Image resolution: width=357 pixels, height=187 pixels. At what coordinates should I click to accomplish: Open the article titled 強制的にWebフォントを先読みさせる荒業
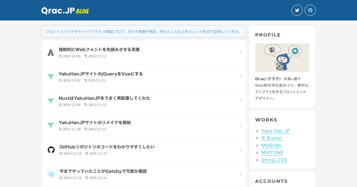[99, 50]
